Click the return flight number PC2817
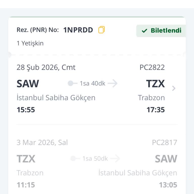 [164, 142]
